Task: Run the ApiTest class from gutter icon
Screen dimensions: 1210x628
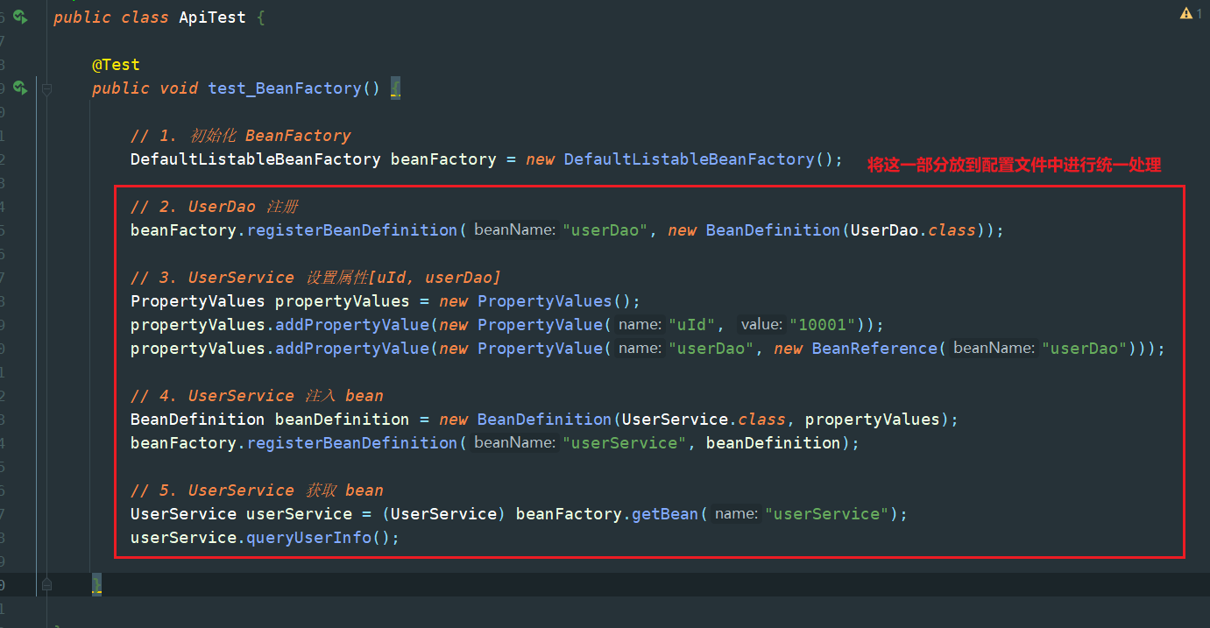Action: point(19,17)
